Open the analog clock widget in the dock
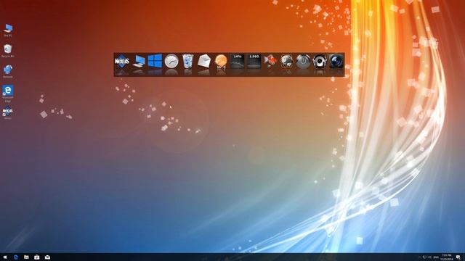Image resolution: width=465 pixels, height=261 pixels. (x=171, y=61)
